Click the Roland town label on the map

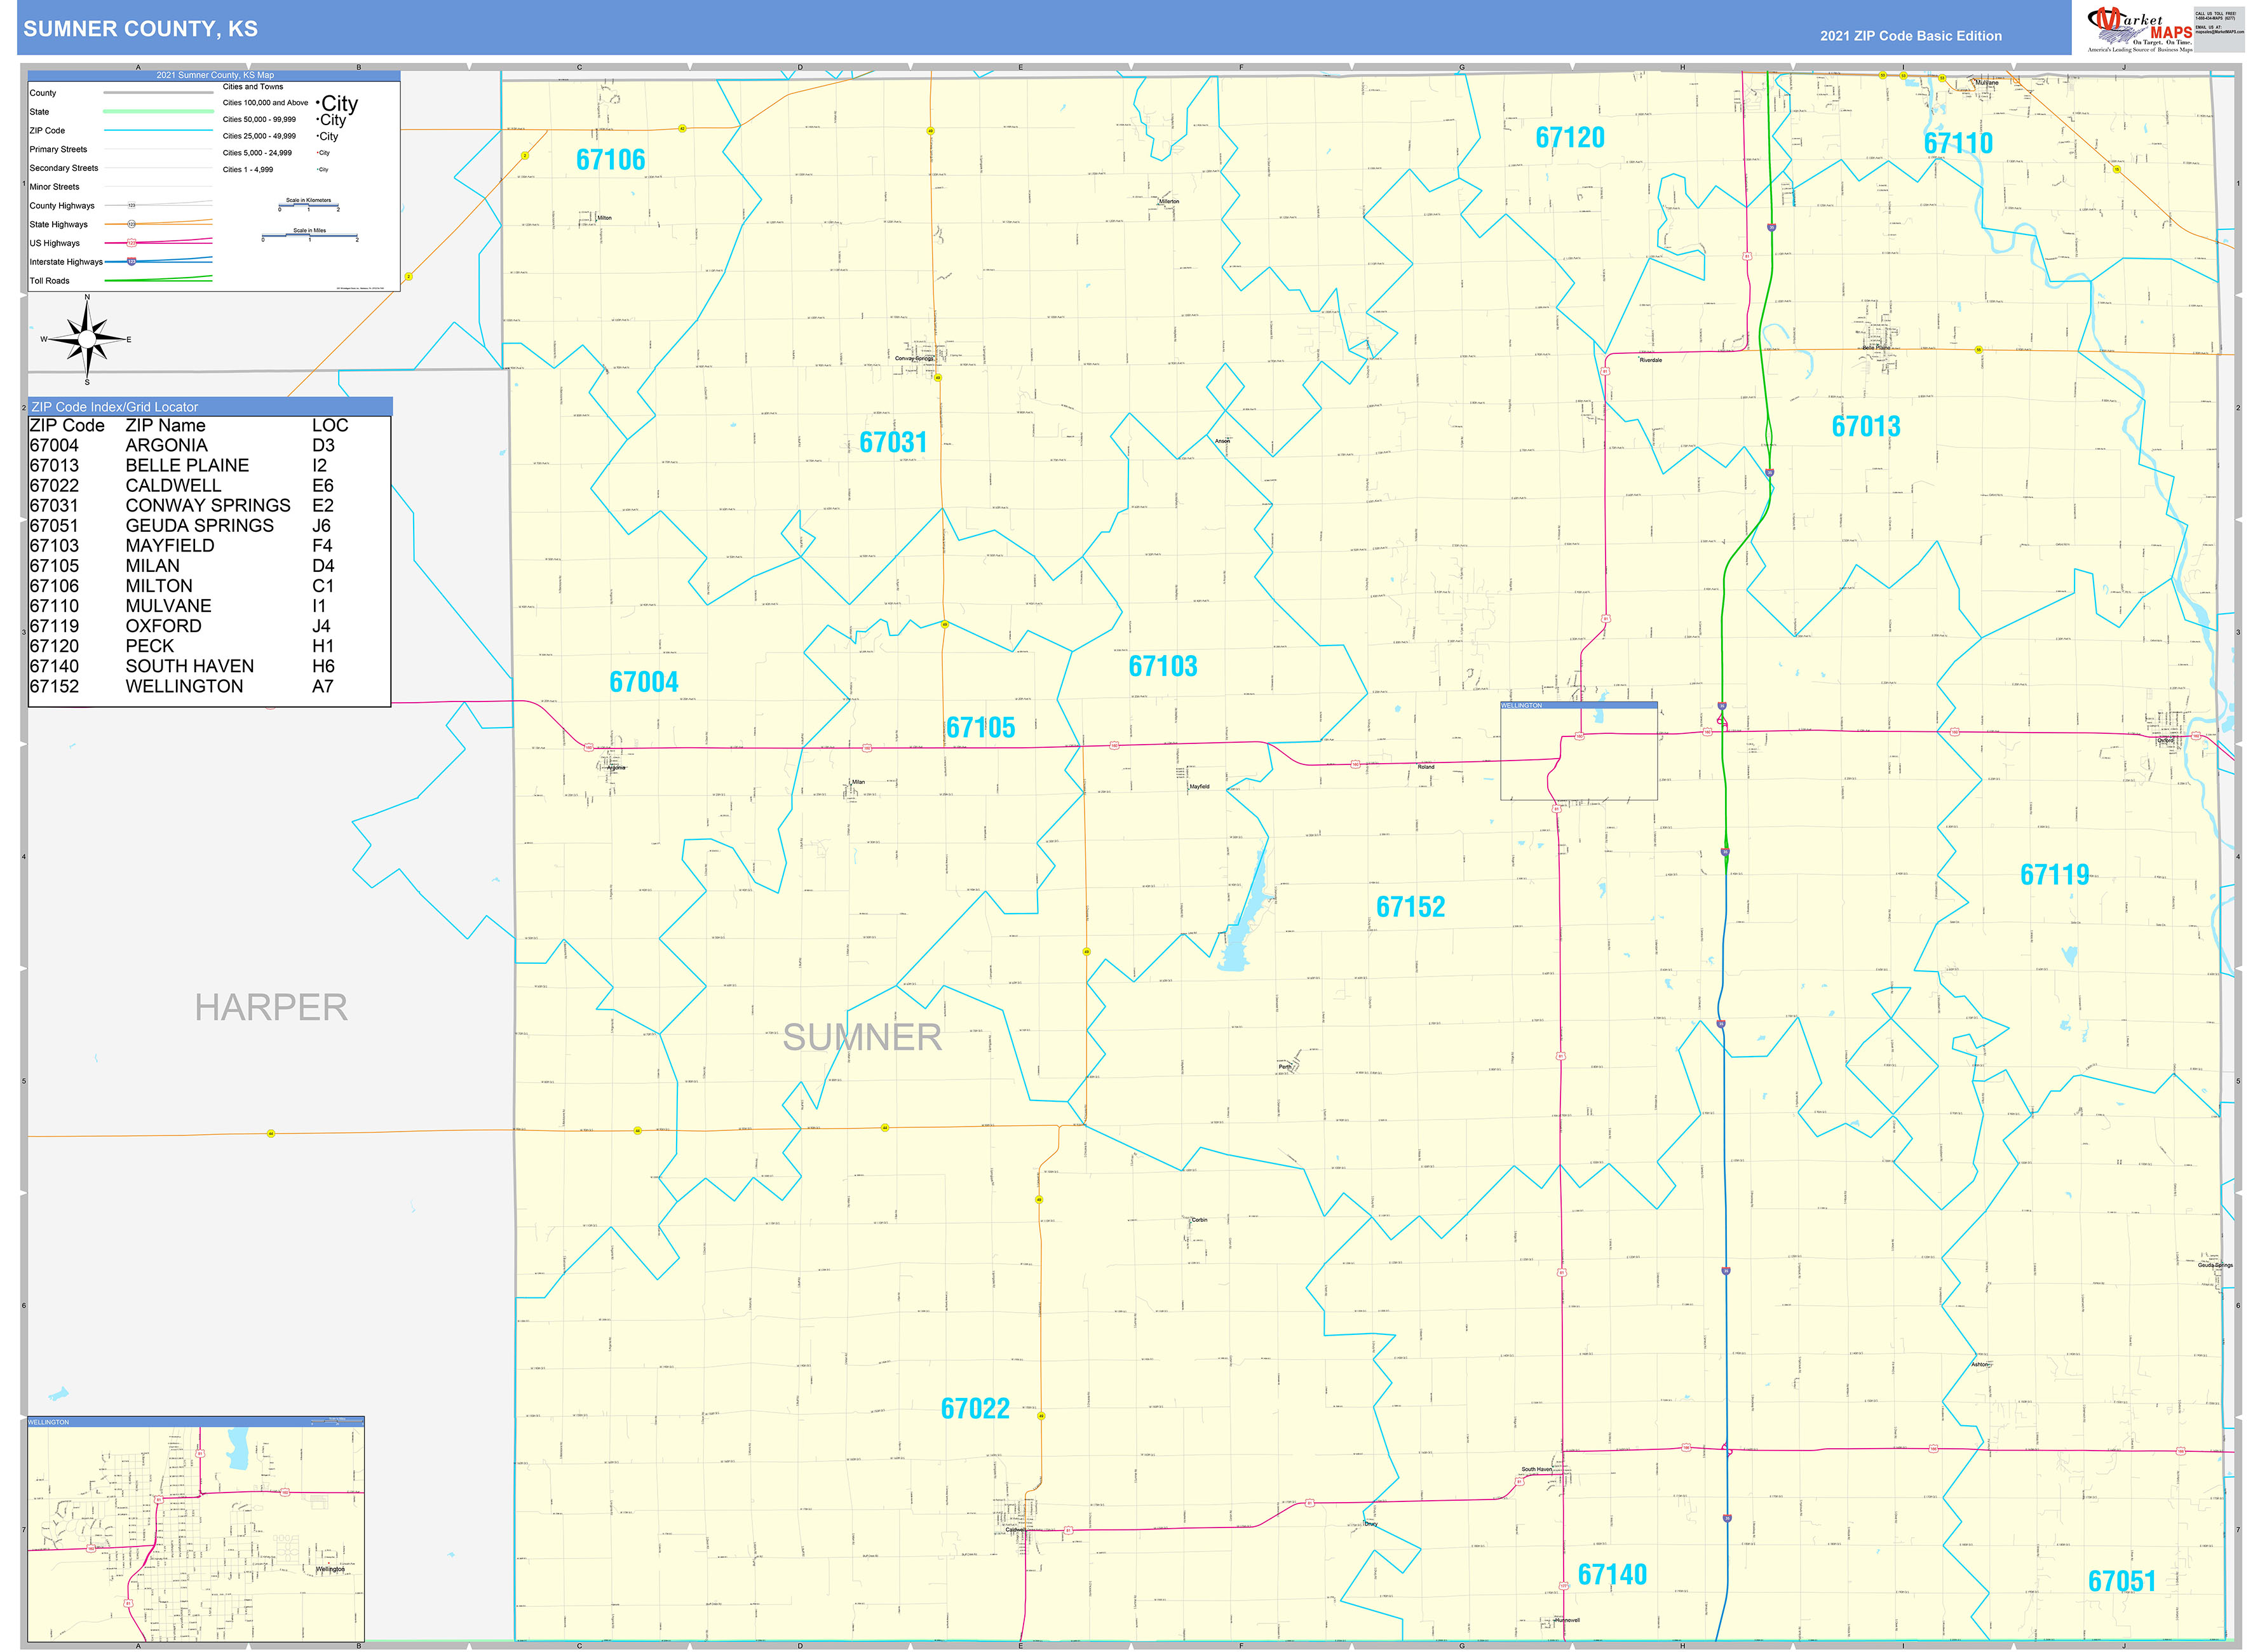tap(1426, 767)
